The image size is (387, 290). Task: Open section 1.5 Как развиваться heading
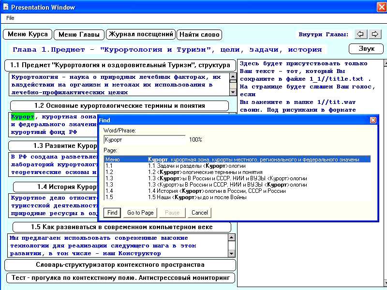point(121,227)
